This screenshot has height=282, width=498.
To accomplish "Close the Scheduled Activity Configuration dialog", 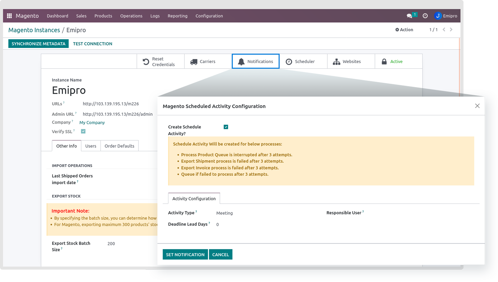I will (477, 106).
